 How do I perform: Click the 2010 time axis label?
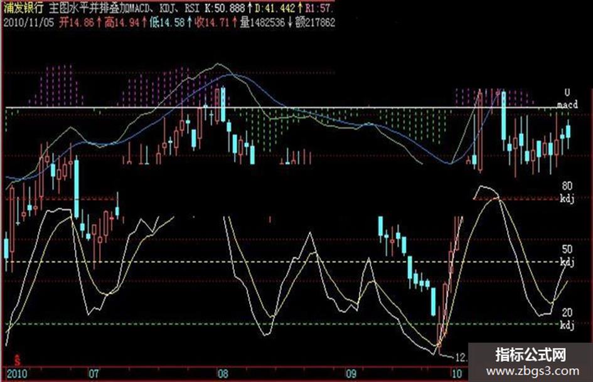(x=17, y=374)
